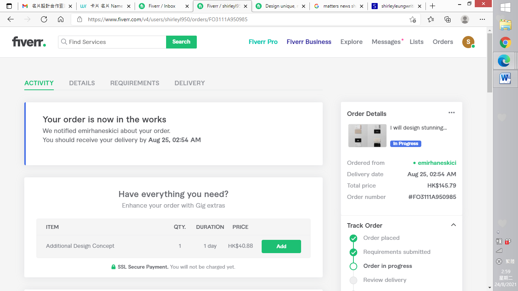Click order number #FO3111A950985
This screenshot has width=518, height=291.
click(x=432, y=197)
